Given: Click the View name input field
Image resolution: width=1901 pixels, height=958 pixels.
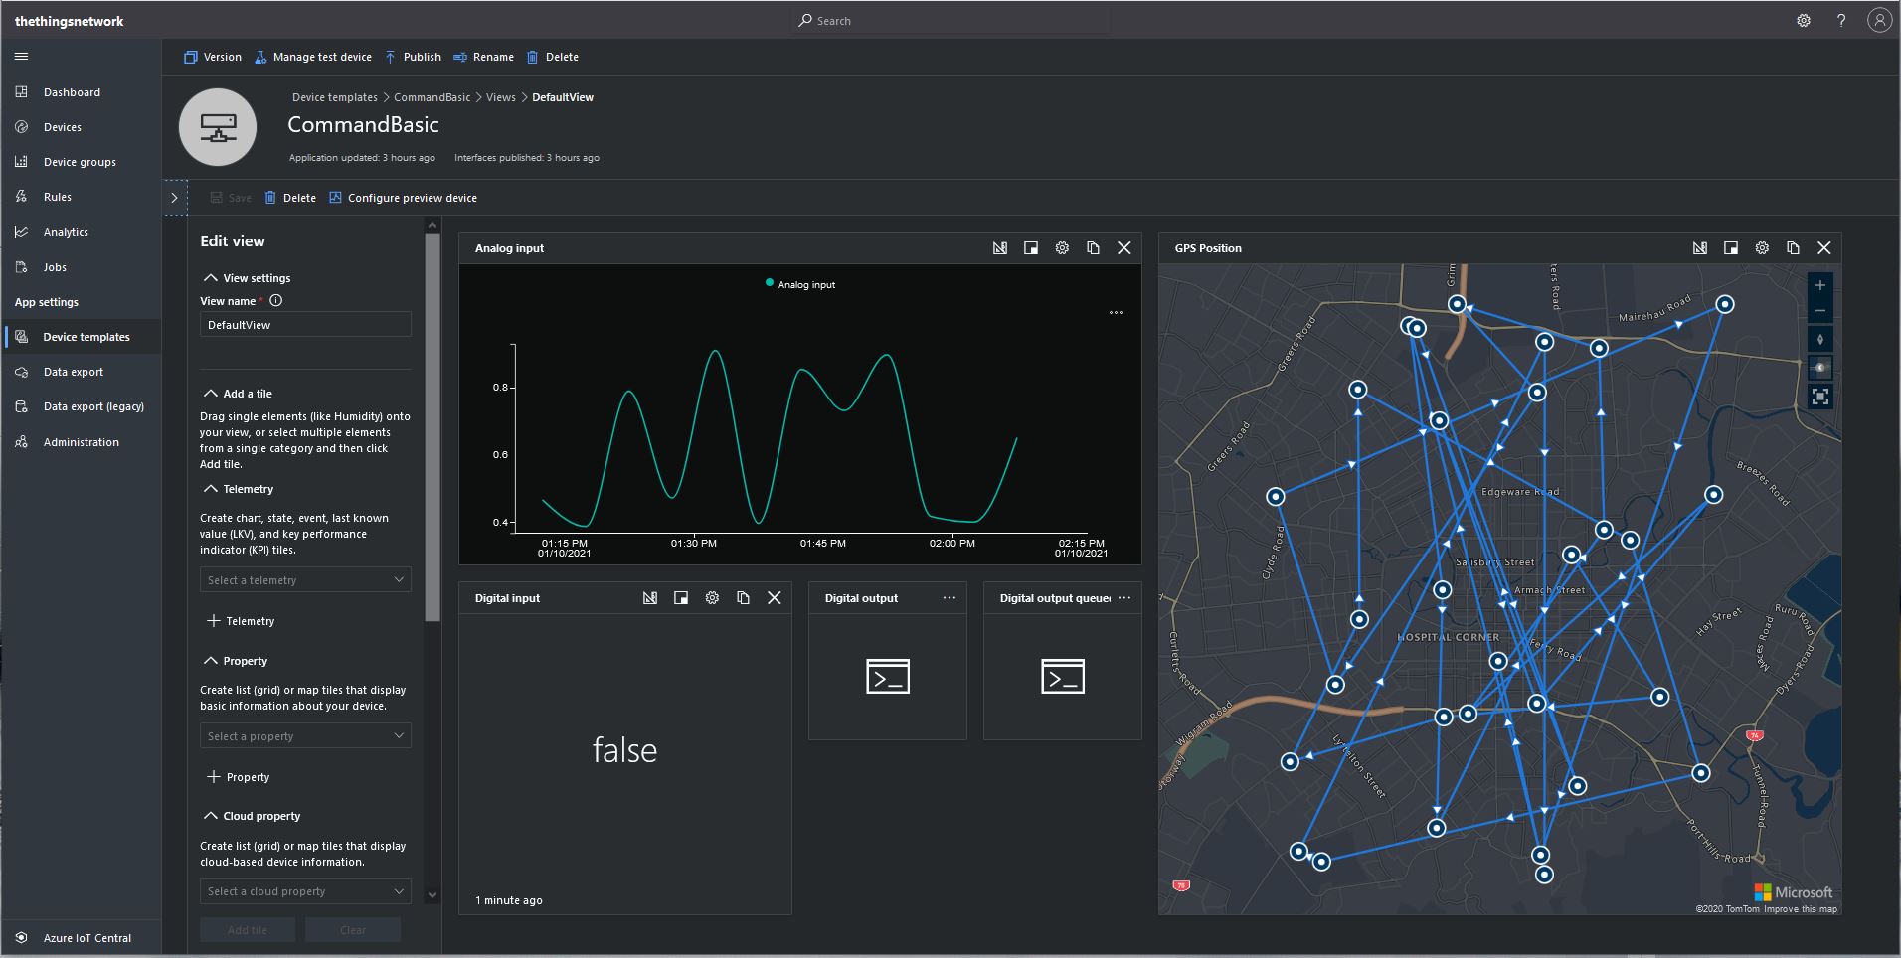Looking at the screenshot, I should point(305,325).
